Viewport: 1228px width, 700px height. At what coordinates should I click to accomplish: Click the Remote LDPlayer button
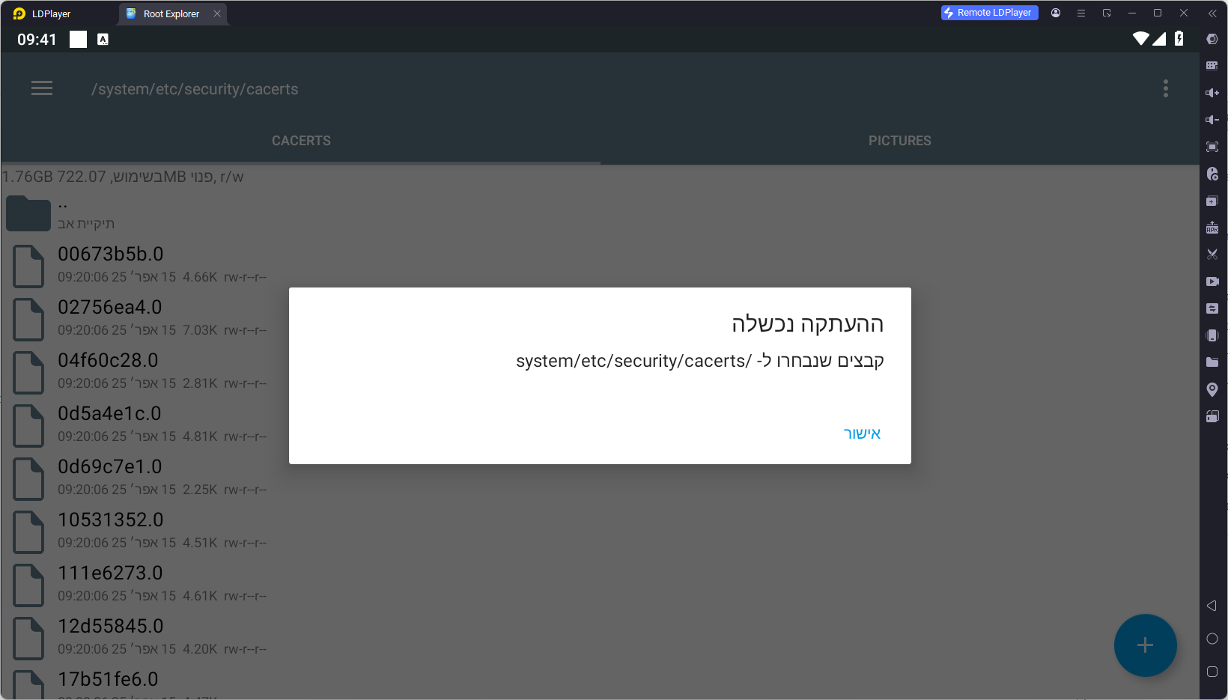pos(989,13)
